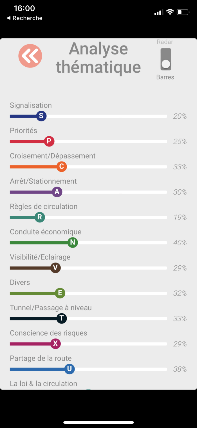Tap the brown V Visibilité/Eclairage marker
This screenshot has width=197, height=428.
tap(55, 268)
